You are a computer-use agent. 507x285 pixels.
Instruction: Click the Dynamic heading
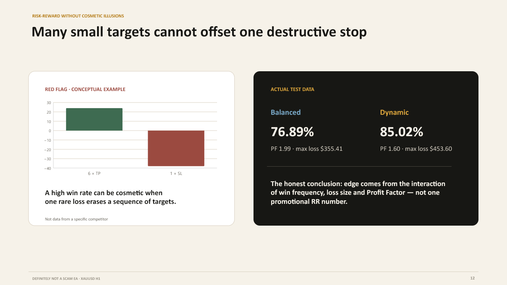click(394, 112)
